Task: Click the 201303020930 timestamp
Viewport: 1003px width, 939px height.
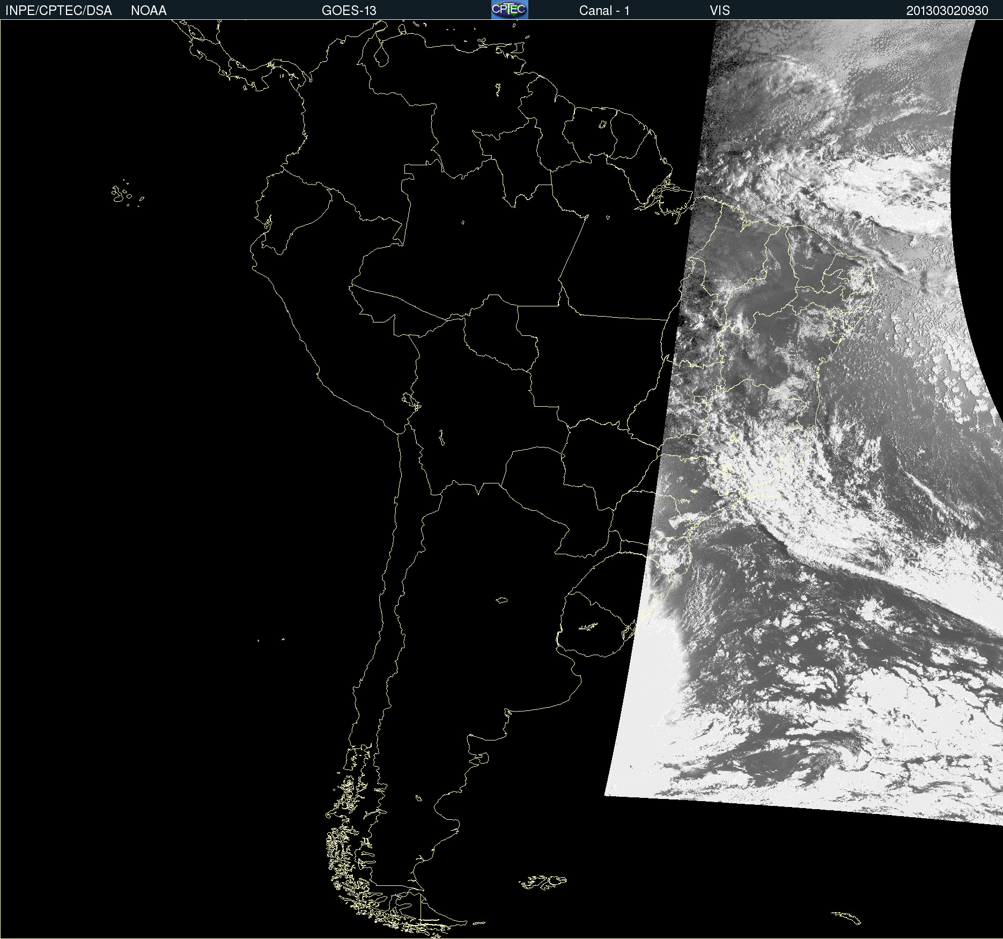Action: click(947, 10)
